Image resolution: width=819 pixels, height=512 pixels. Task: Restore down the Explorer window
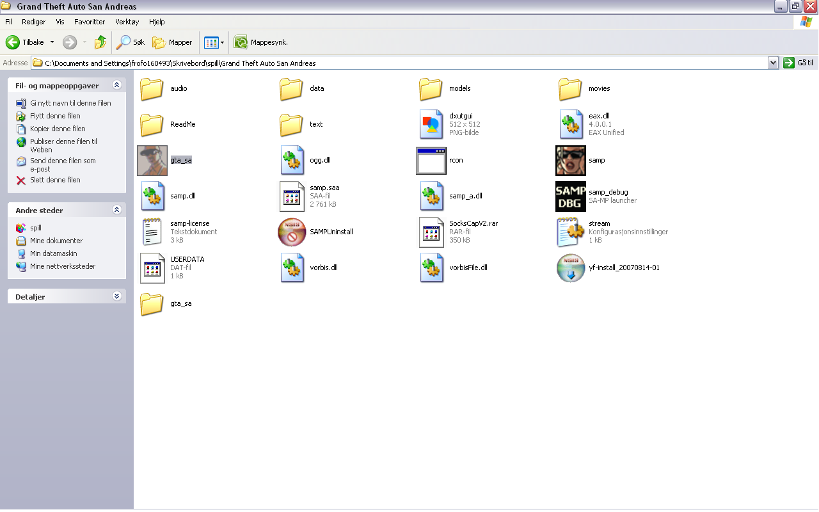[795, 6]
